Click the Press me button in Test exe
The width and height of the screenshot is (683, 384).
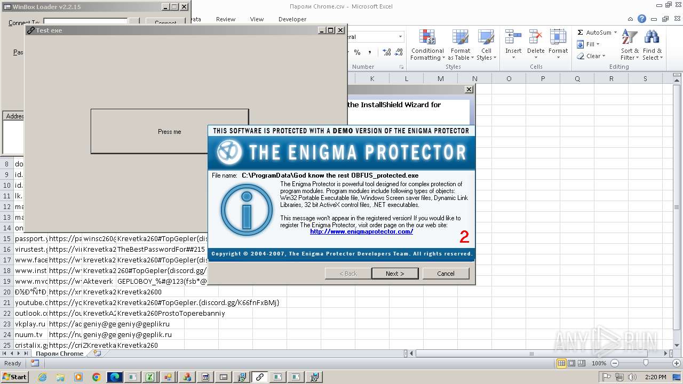(170, 132)
